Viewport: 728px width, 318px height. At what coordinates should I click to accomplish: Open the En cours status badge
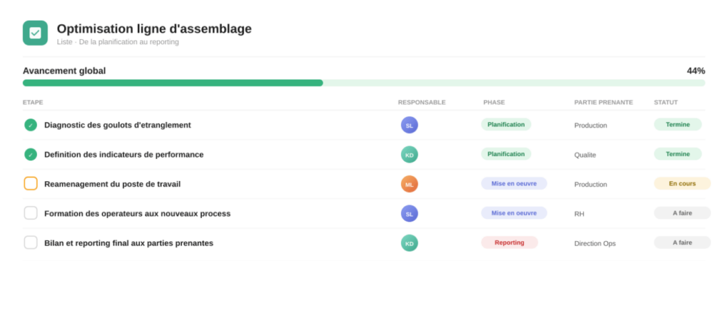click(x=682, y=184)
